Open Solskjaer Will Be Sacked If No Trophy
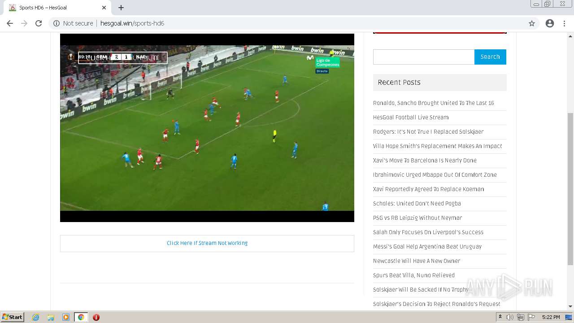This screenshot has height=323, width=574. 421,290
